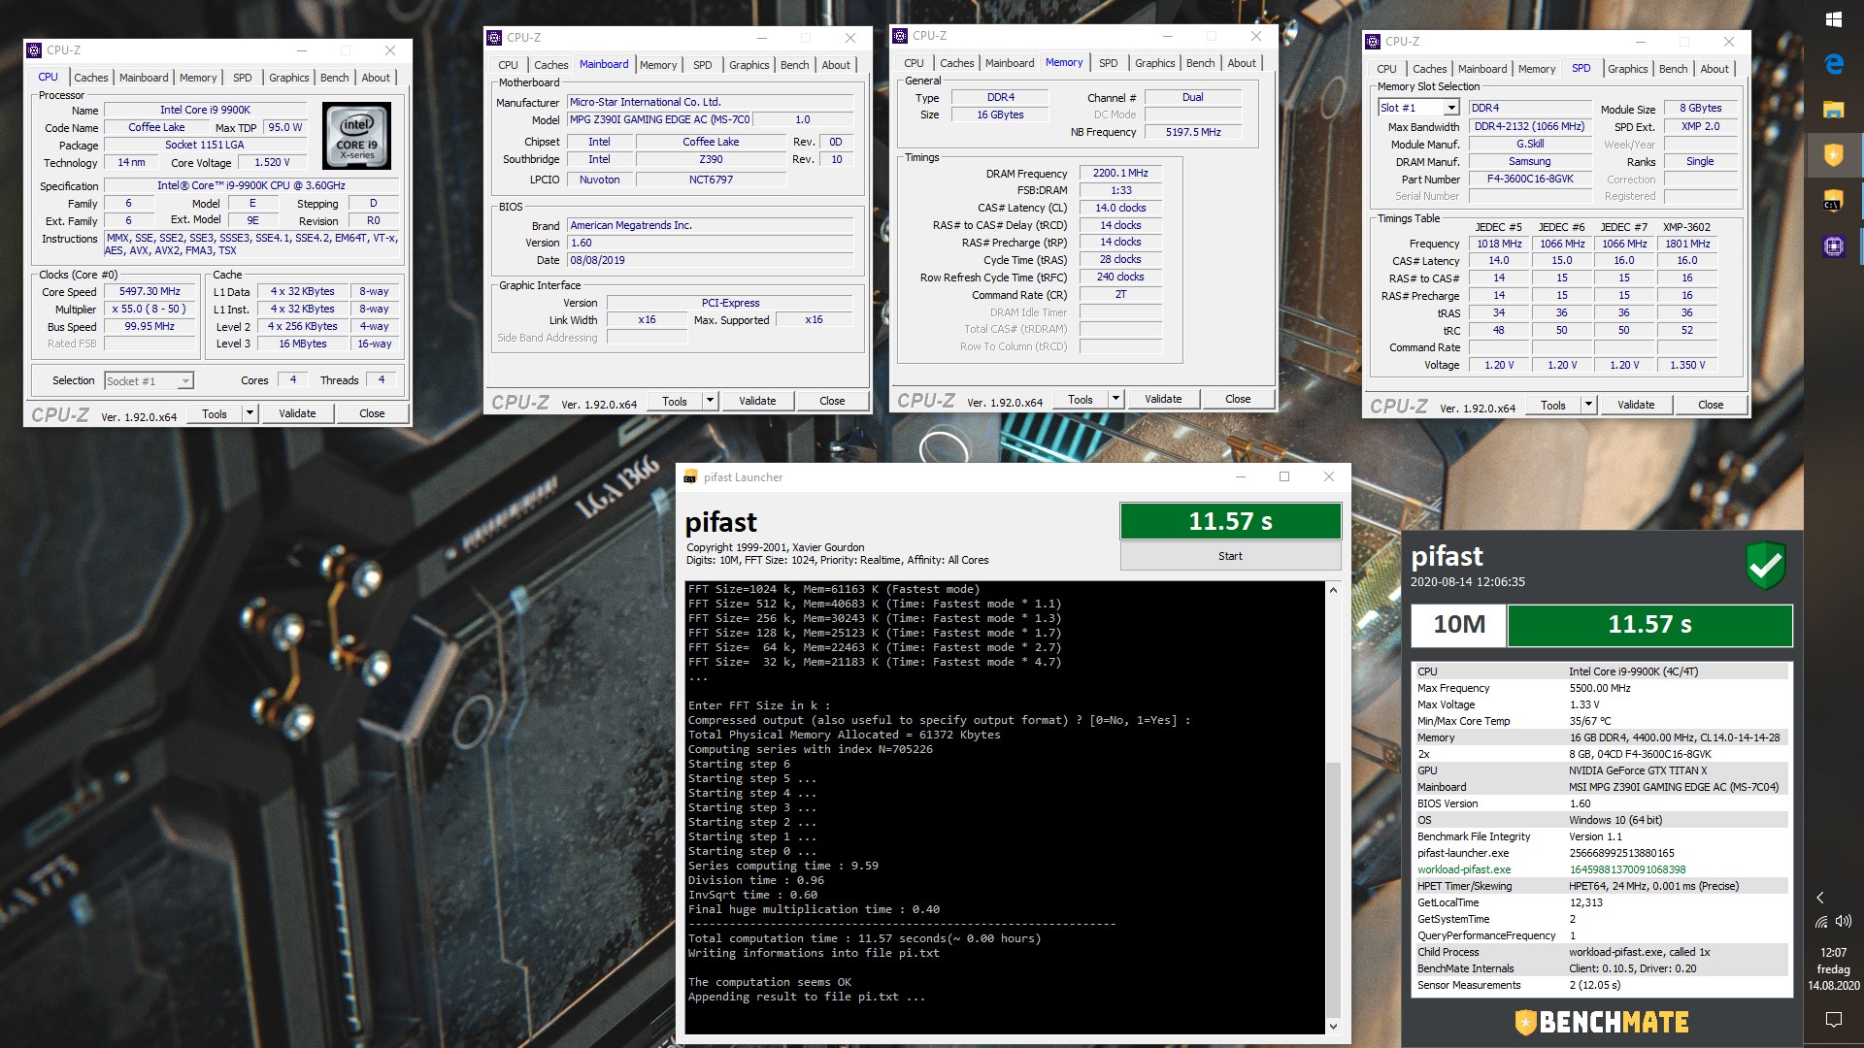This screenshot has width=1864, height=1048.
Task: Show hidden system tray icons
Action: [1820, 898]
